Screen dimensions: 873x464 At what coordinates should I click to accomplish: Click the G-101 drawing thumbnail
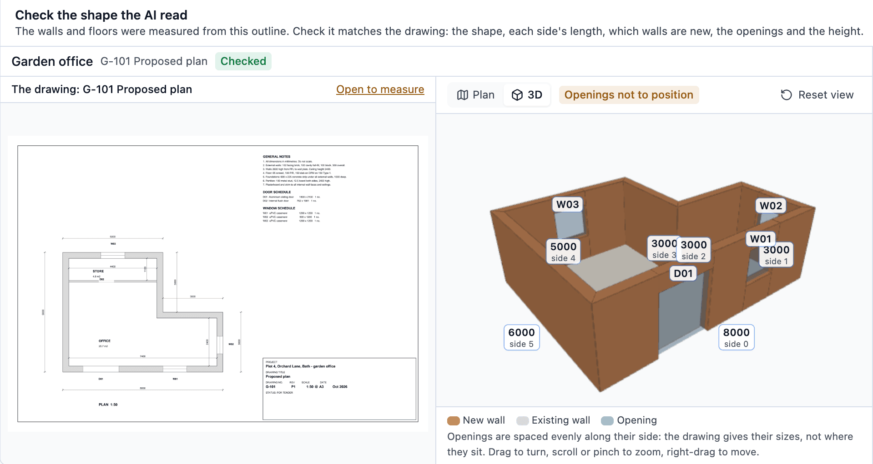point(218,284)
